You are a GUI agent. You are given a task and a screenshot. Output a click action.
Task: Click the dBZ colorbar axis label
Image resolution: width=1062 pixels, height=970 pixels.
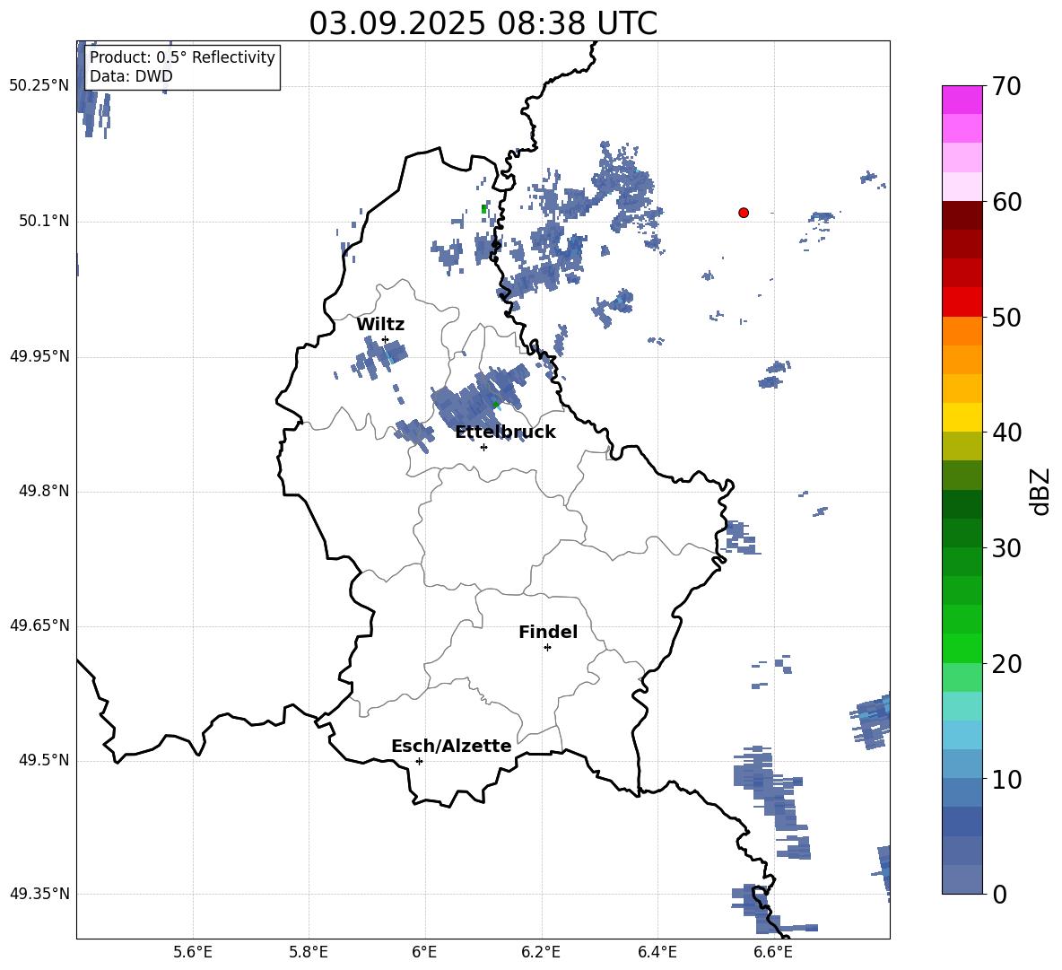coord(1040,491)
